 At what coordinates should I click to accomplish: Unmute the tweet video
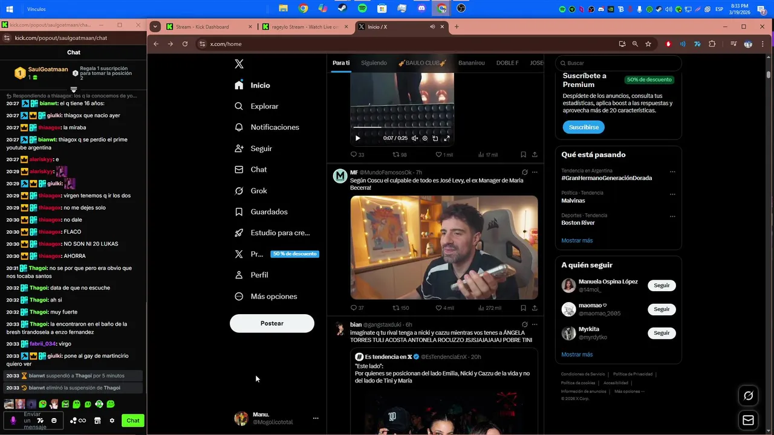tap(415, 138)
